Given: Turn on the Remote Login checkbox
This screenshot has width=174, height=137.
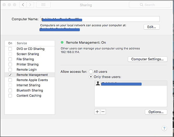Looking at the screenshot, I should click(x=10, y=70).
